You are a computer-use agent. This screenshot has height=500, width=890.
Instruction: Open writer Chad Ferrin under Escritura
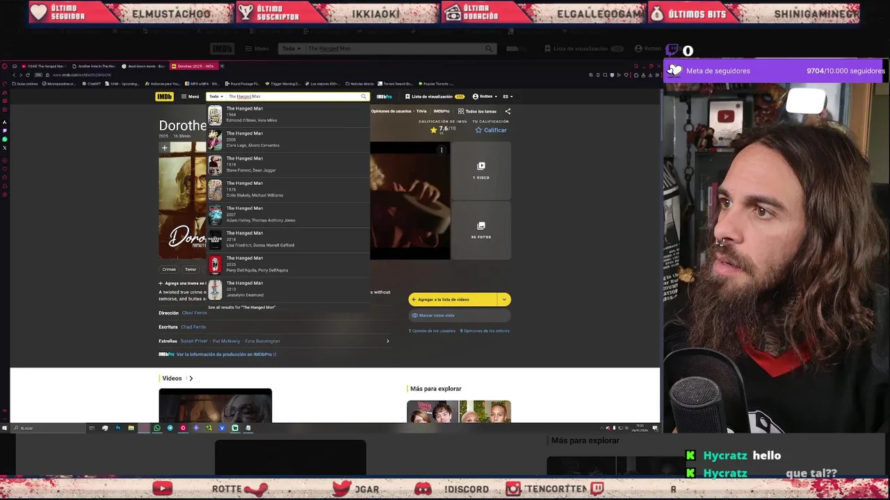click(193, 327)
